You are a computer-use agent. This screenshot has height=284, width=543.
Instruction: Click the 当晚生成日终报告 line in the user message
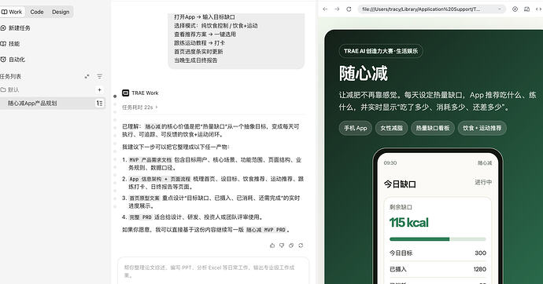(x=196, y=60)
